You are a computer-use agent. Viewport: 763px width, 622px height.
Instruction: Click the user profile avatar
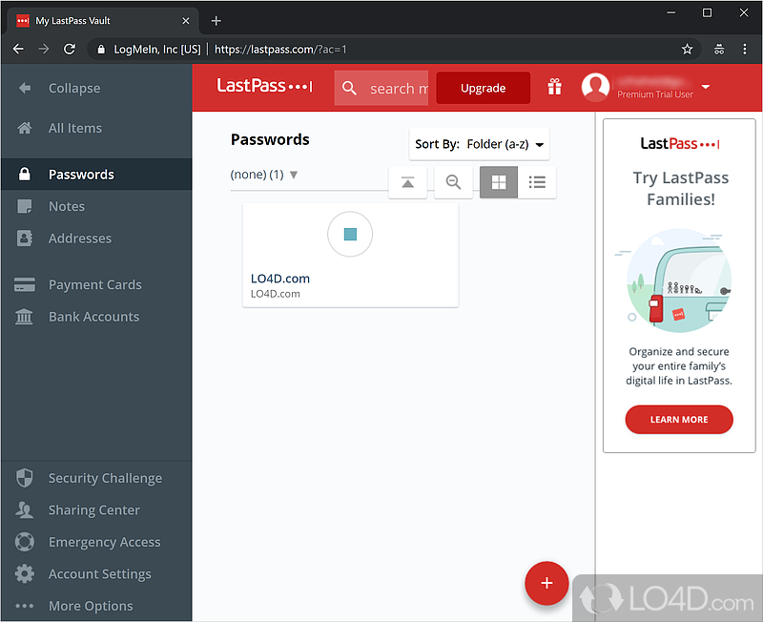[596, 88]
